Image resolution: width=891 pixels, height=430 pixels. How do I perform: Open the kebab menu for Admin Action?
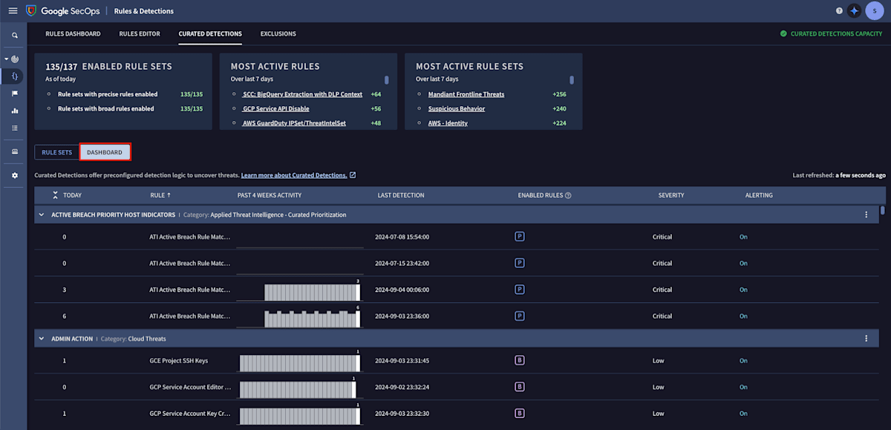pyautogui.click(x=866, y=339)
